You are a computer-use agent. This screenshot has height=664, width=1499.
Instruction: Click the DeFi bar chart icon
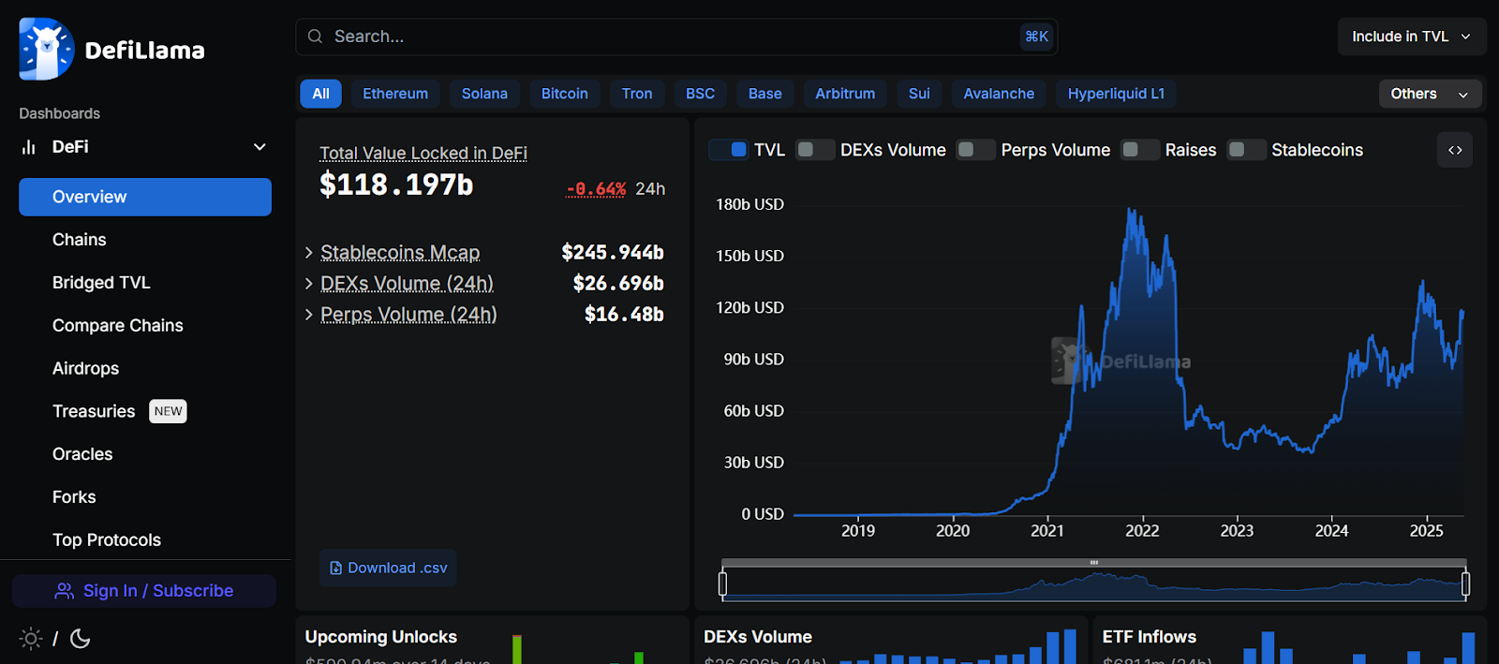pyautogui.click(x=29, y=147)
